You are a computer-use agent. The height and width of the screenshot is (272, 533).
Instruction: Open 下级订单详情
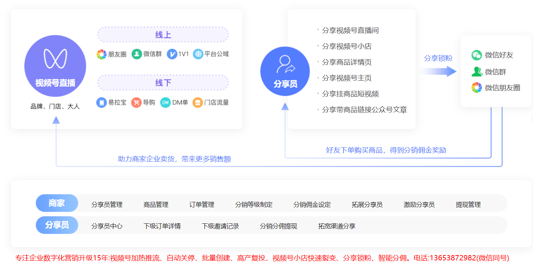[162, 226]
